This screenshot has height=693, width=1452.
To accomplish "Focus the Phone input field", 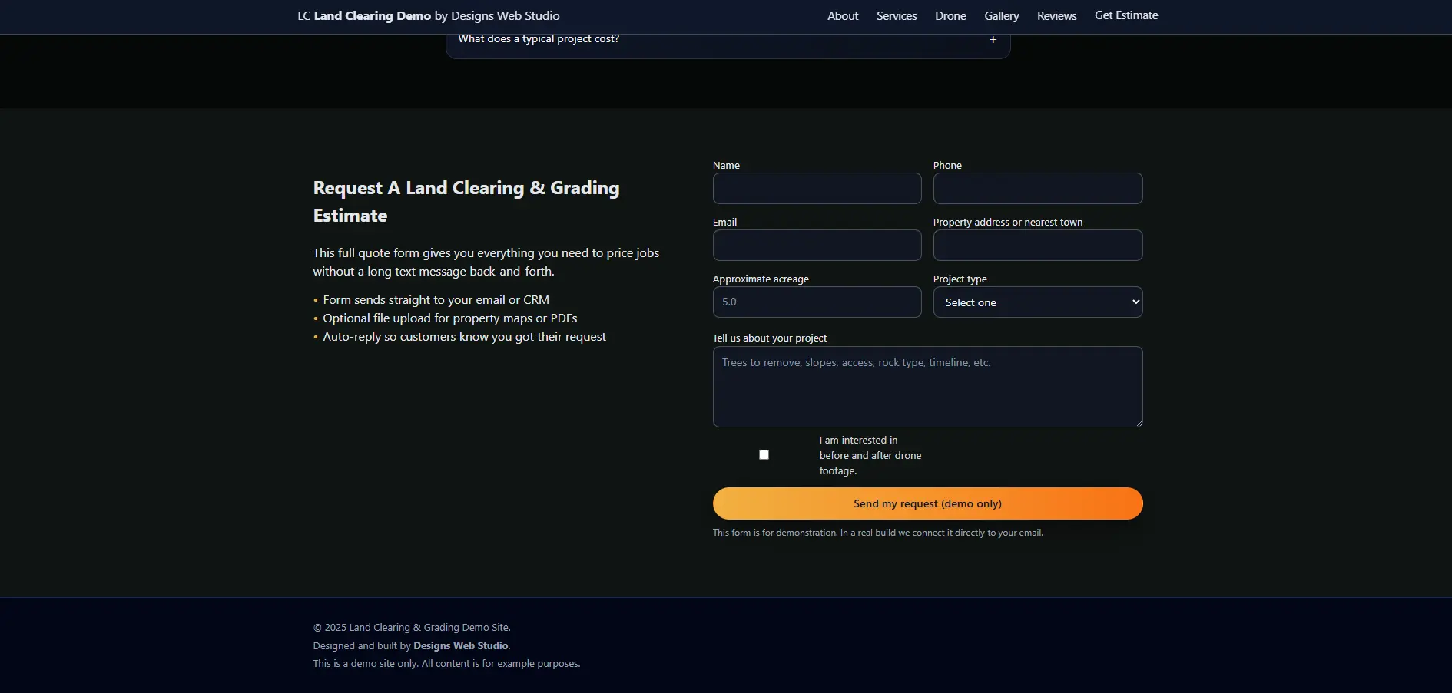I will click(1038, 188).
